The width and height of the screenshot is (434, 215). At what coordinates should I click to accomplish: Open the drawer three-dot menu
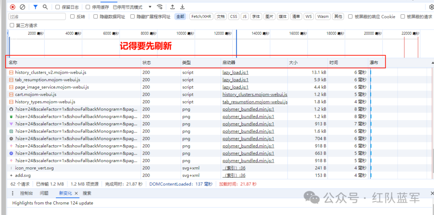point(12,193)
